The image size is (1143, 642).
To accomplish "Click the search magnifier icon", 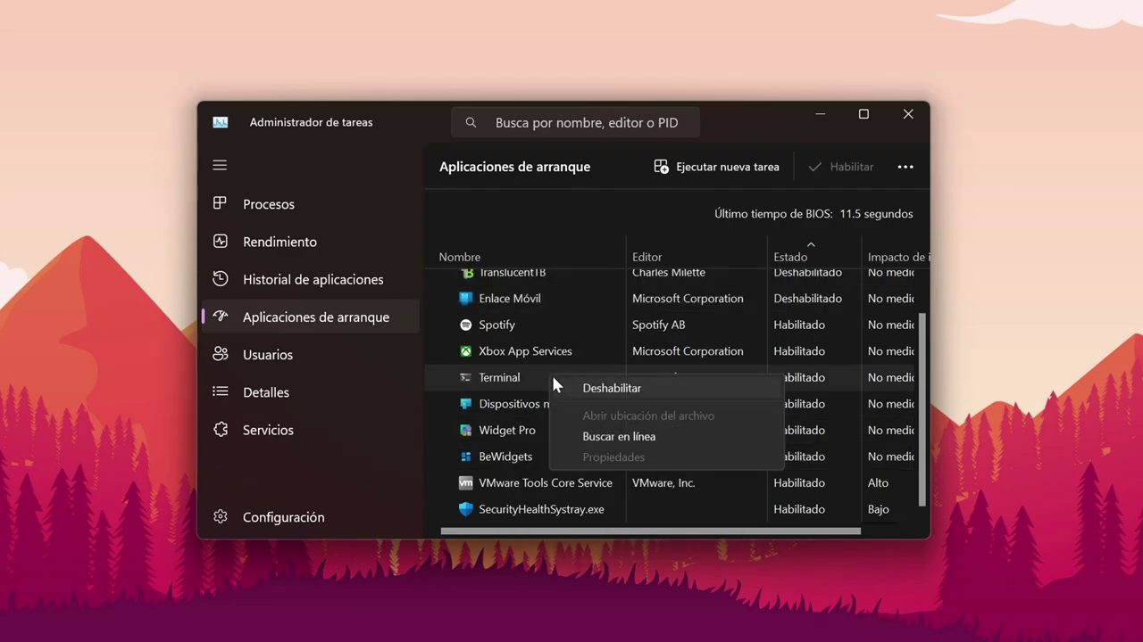I will coord(471,122).
